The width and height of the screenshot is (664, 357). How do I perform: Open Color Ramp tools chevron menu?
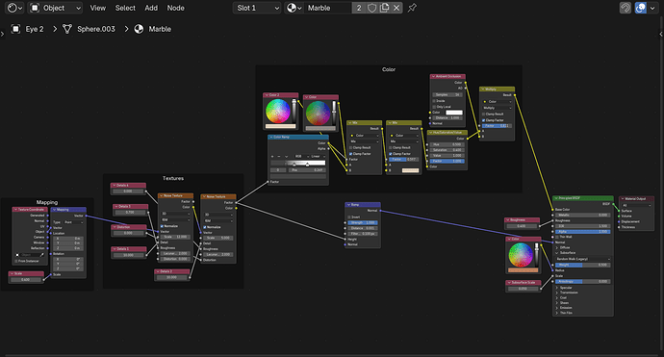pyautogui.click(x=286, y=156)
